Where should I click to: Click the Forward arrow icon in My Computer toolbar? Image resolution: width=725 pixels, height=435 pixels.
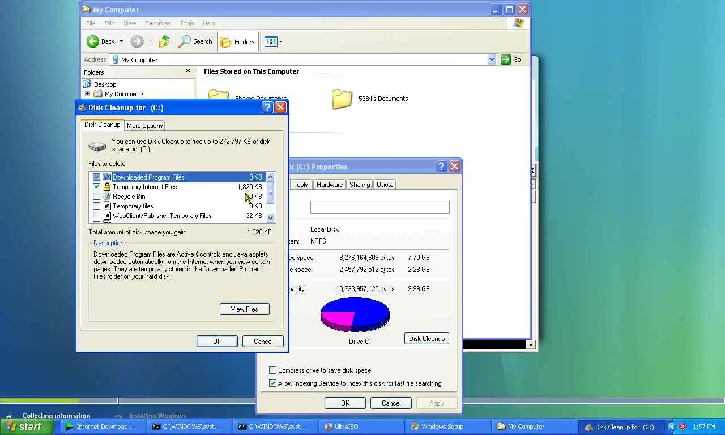137,41
